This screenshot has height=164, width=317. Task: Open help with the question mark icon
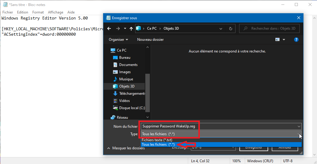(x=296, y=40)
